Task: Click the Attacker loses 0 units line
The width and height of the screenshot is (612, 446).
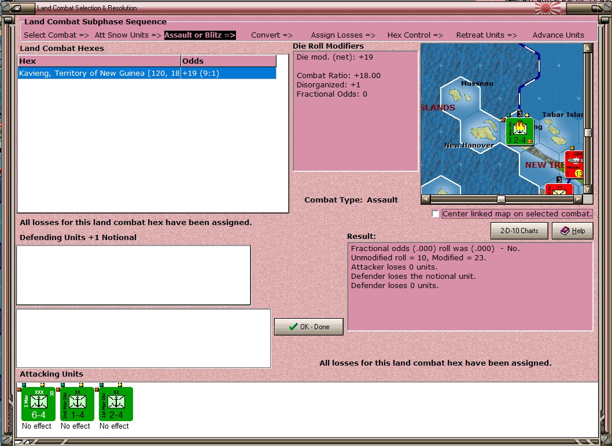Action: 394,267
